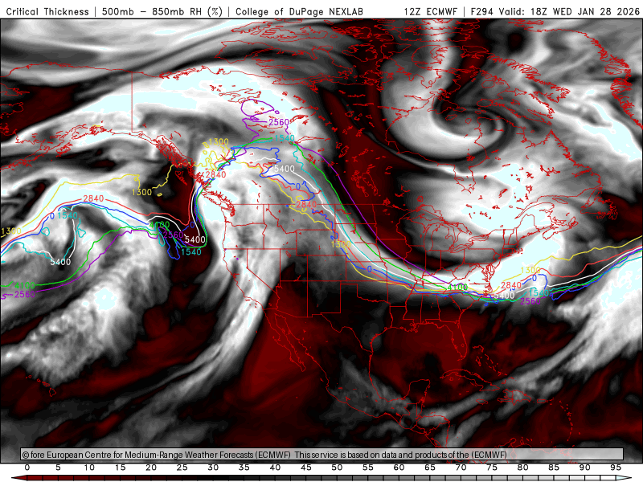Screen dimensions: 643x482
Task: Select the purple 2560 label off the Pacific Northwest coast
Action: 173,235
